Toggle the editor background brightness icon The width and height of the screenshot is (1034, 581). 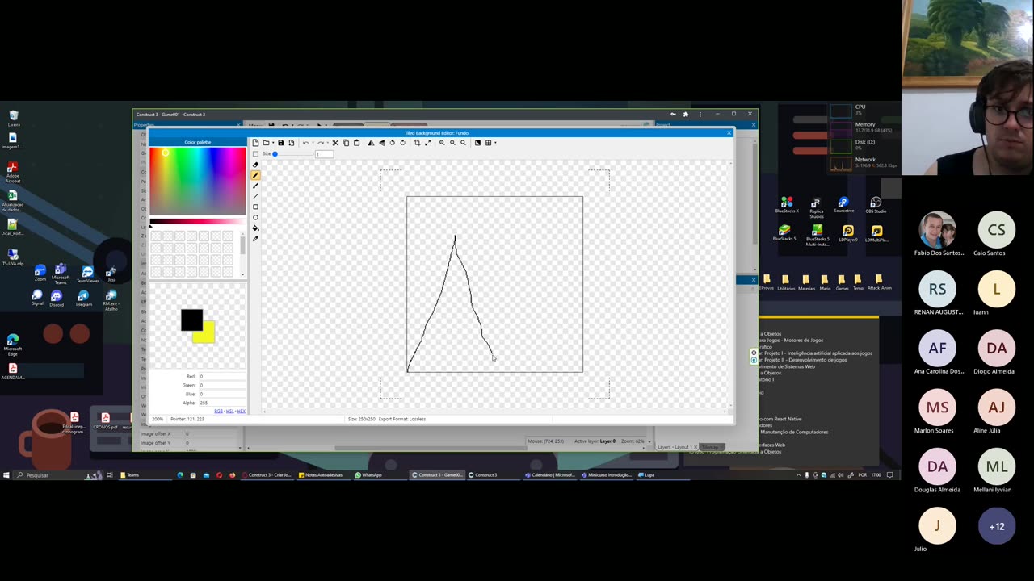pos(477,143)
